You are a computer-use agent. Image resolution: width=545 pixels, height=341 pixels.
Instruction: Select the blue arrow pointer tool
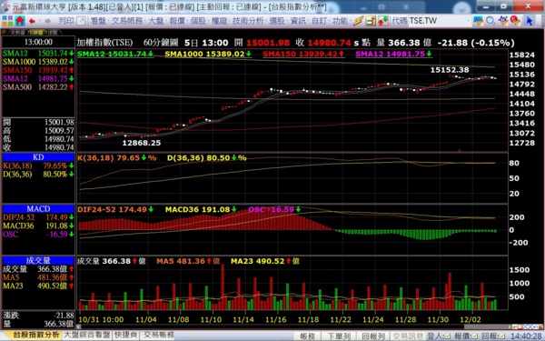tap(530, 21)
